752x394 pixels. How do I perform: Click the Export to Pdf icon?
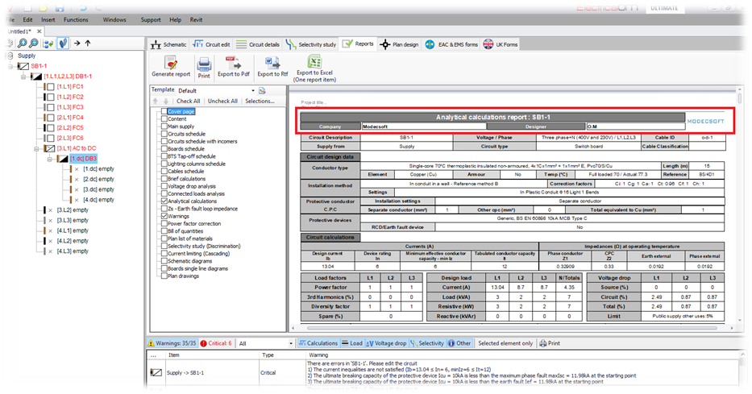233,63
